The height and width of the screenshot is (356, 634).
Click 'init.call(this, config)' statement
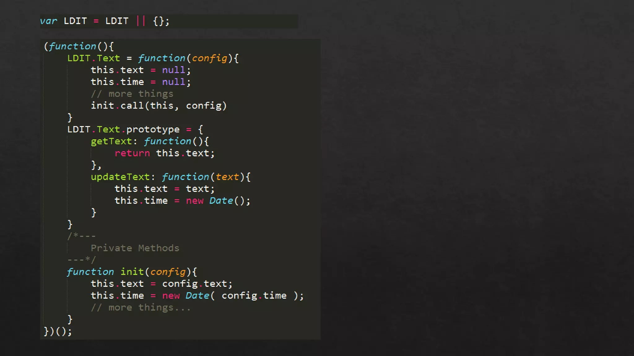point(158,106)
